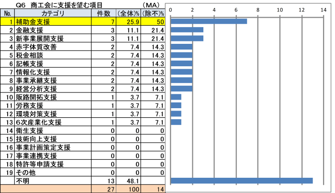
Task: Select the '環境対策支援' category cell
Action: [x=53, y=114]
